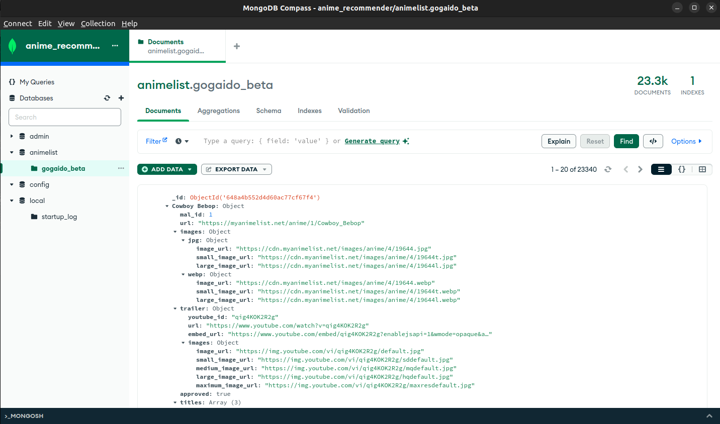
Task: Expand the Mongosh shell panel chevron
Action: 709,416
